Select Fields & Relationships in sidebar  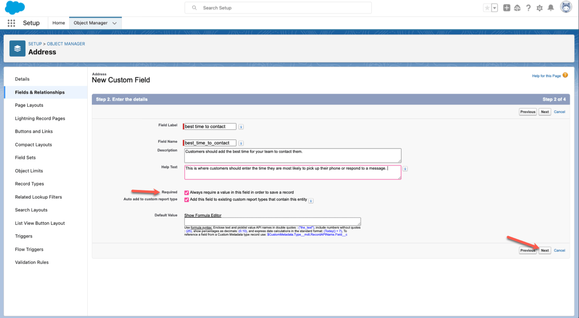tap(40, 92)
